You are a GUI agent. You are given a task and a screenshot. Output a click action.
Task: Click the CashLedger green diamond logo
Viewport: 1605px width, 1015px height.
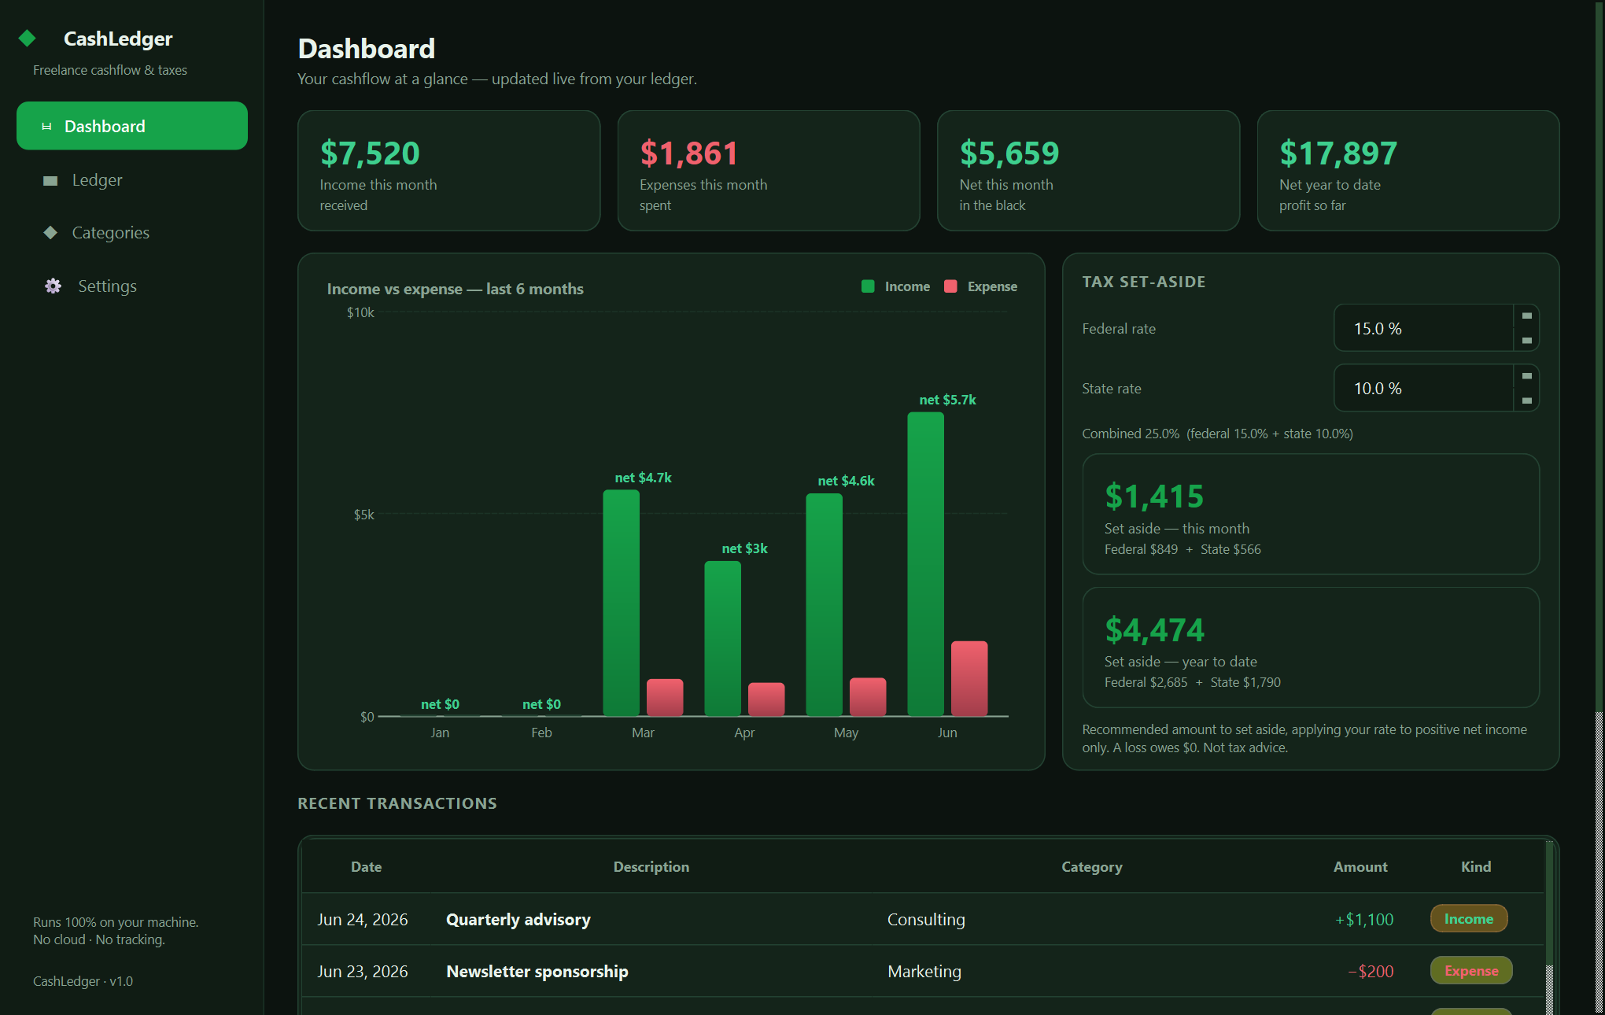(x=28, y=38)
